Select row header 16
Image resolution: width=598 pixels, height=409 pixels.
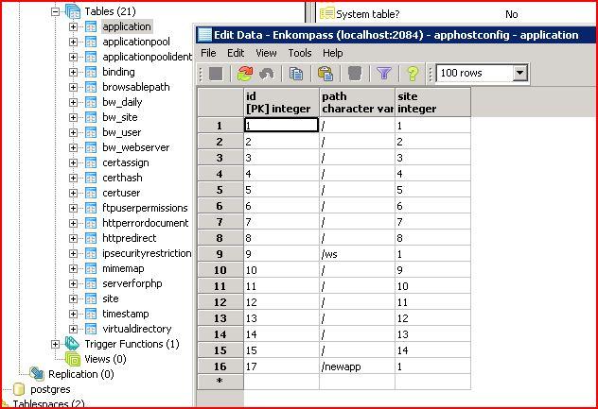point(220,366)
